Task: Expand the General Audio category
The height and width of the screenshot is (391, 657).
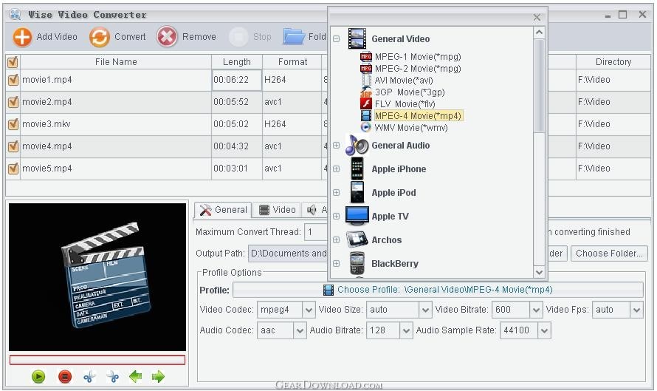Action: pos(336,145)
